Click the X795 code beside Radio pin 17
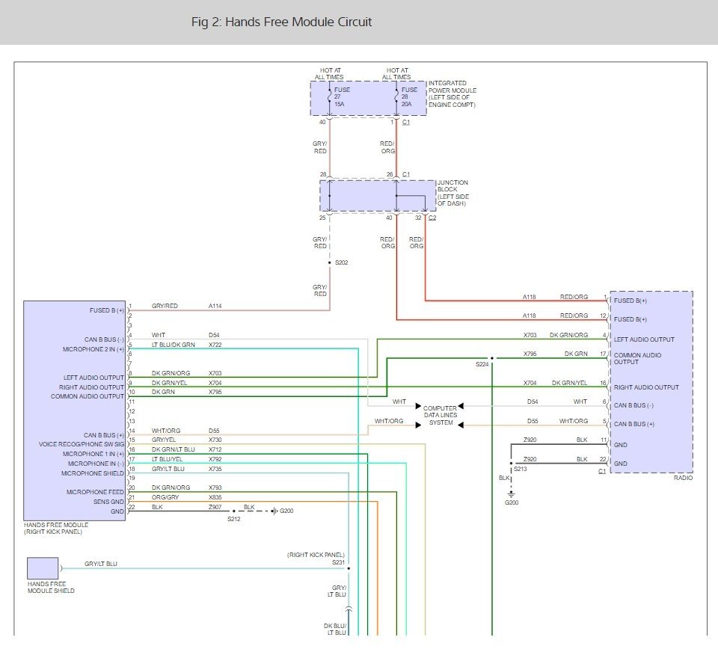The height and width of the screenshot is (649, 718). tap(530, 354)
